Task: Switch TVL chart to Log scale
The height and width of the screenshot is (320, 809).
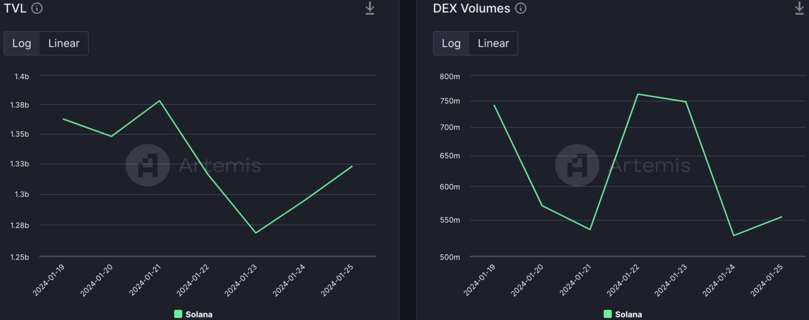Action: [22, 43]
